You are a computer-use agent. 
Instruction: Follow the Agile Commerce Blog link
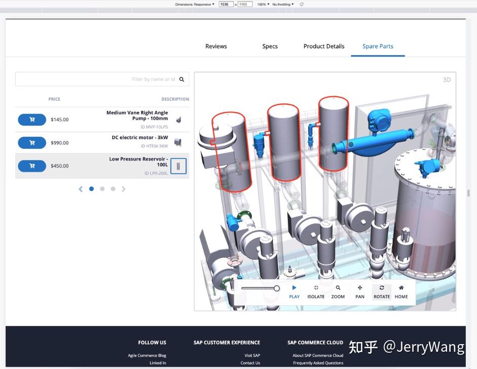point(147,355)
